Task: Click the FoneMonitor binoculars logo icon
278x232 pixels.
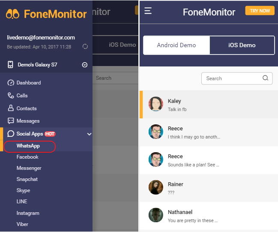Action: click(12, 14)
